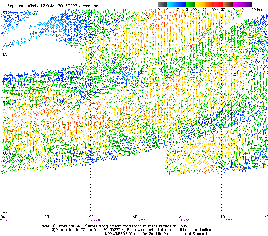Click the longitude label '115'
This screenshot has width=268, height=236.
coord(221,217)
